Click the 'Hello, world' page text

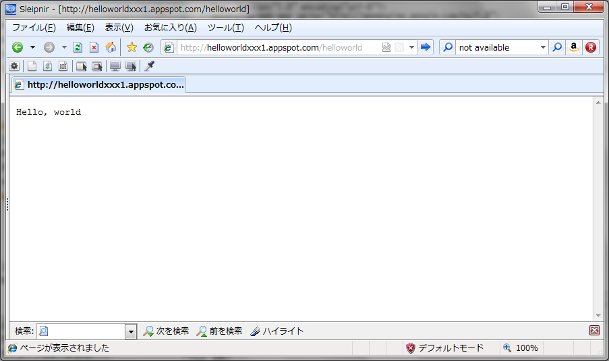49,112
